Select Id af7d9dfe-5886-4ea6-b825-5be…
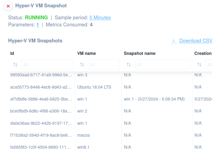Screen dimensions: 219x156 (x=41, y=99)
